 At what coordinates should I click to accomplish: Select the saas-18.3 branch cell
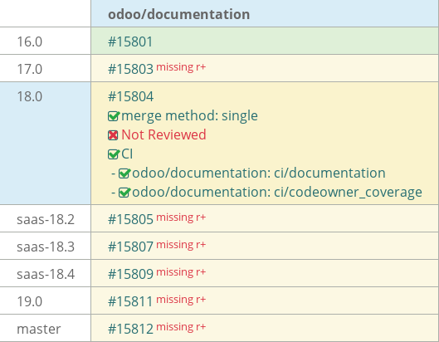click(46, 246)
